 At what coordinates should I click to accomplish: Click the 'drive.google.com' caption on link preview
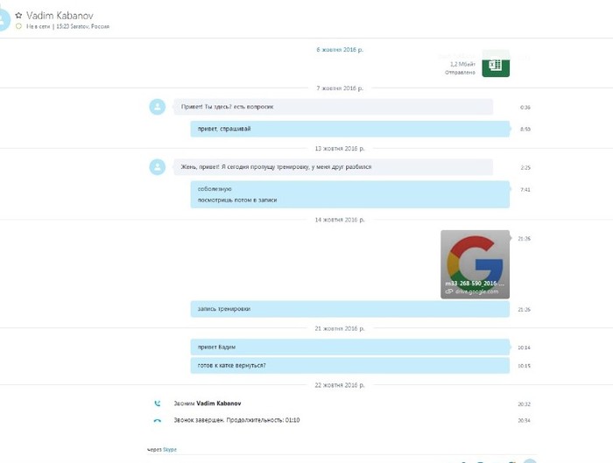point(476,291)
